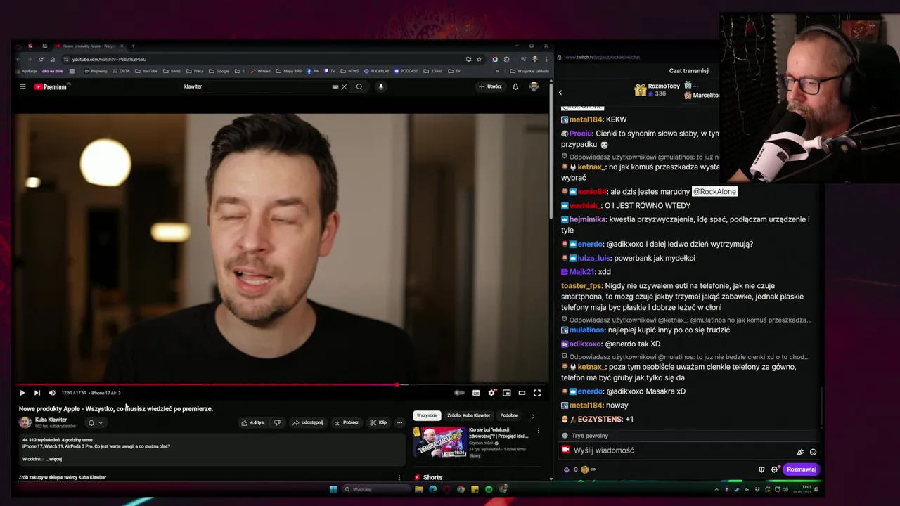Skip to the next video
This screenshot has height=506, width=900.
(x=37, y=393)
